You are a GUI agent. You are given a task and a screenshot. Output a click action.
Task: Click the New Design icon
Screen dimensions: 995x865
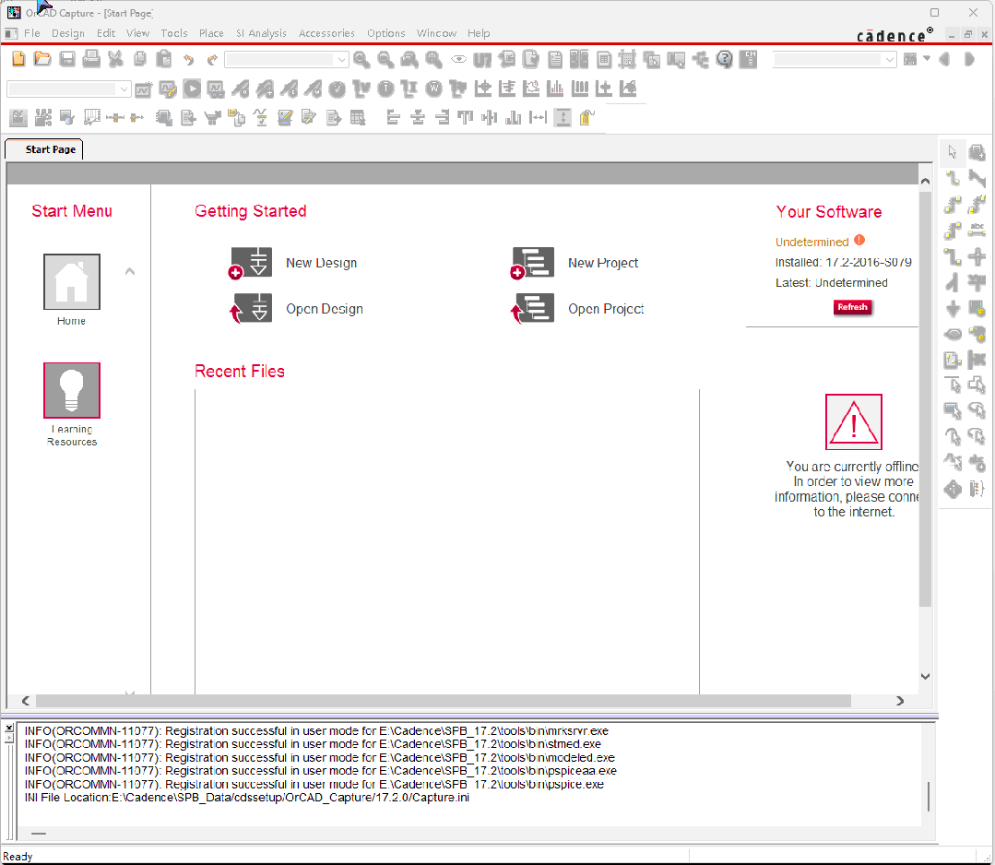point(251,263)
